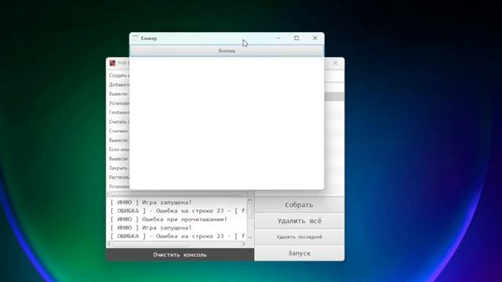Click the Кликер window title text
This screenshot has height=282, width=502.
(x=149, y=38)
